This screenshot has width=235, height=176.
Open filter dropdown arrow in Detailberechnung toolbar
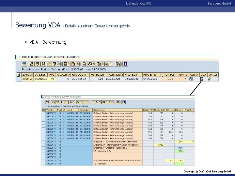pyautogui.click(x=74, y=102)
